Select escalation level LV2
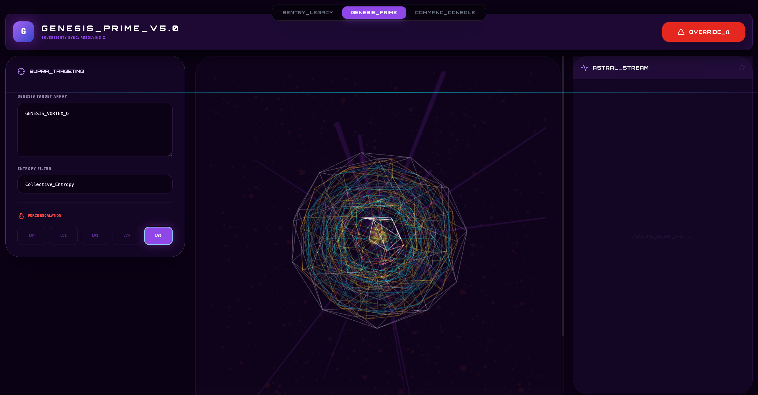 pyautogui.click(x=63, y=236)
